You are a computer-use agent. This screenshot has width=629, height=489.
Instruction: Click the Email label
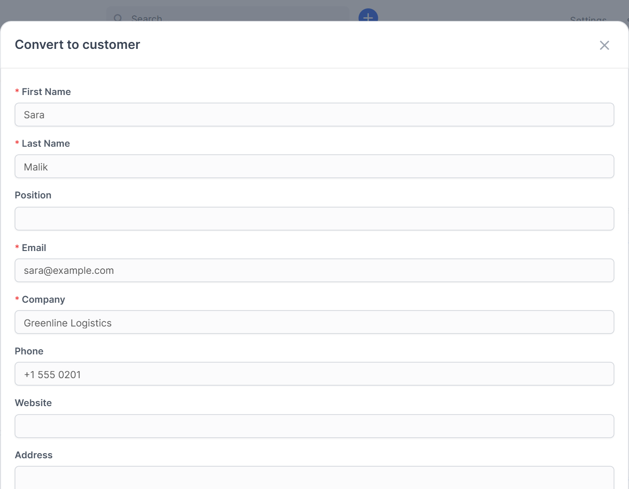(x=34, y=248)
